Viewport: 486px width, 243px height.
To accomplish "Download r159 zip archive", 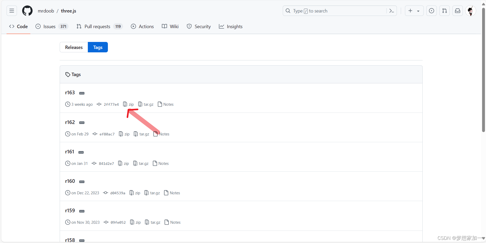I will [136, 222].
